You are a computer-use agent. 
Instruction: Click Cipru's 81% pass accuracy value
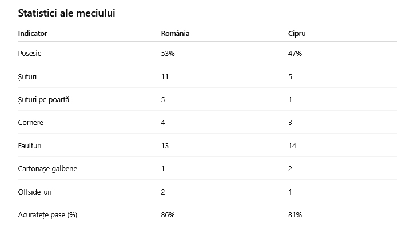295,215
